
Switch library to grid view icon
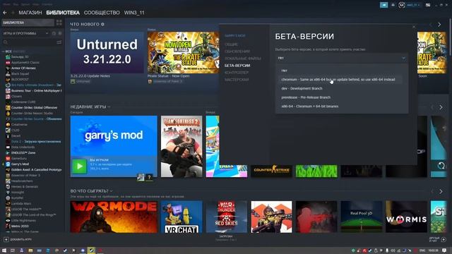tap(59, 23)
